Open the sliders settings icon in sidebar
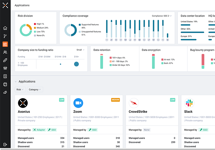Screen dimensions: 215x150 pos(5,68)
